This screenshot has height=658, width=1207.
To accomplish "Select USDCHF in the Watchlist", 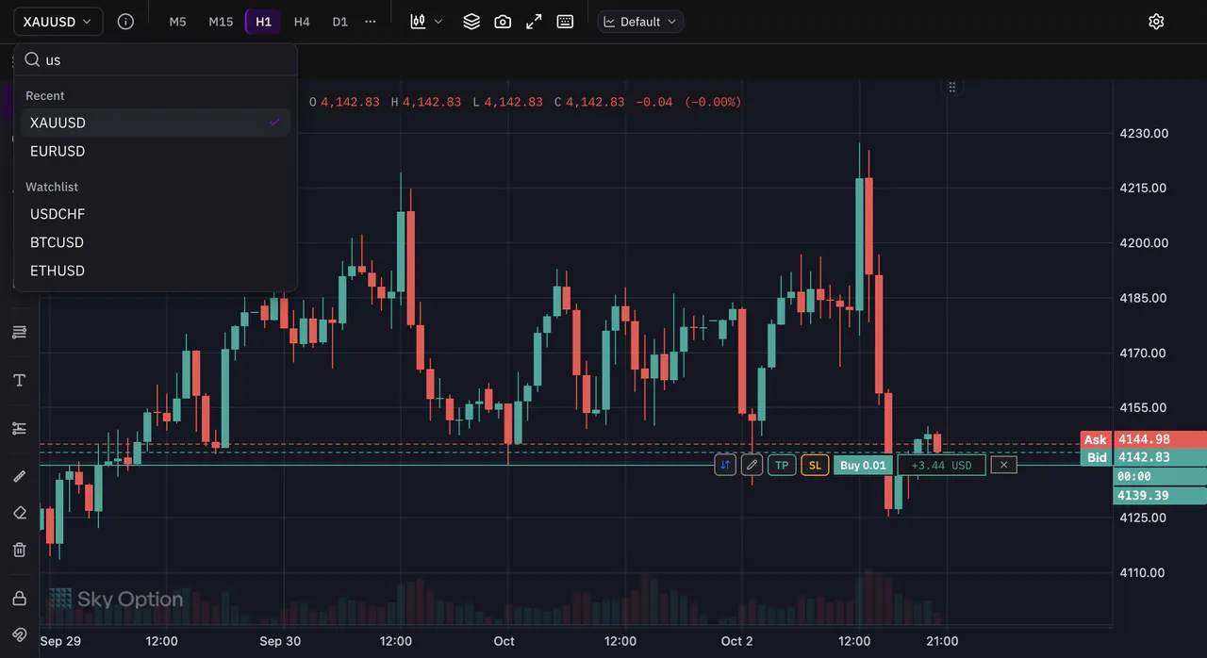I will coord(156,214).
